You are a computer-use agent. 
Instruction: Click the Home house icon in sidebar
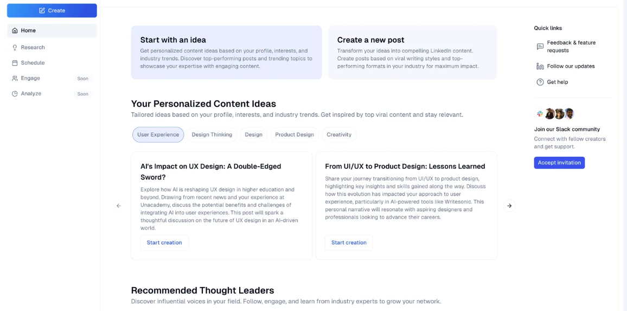click(15, 30)
